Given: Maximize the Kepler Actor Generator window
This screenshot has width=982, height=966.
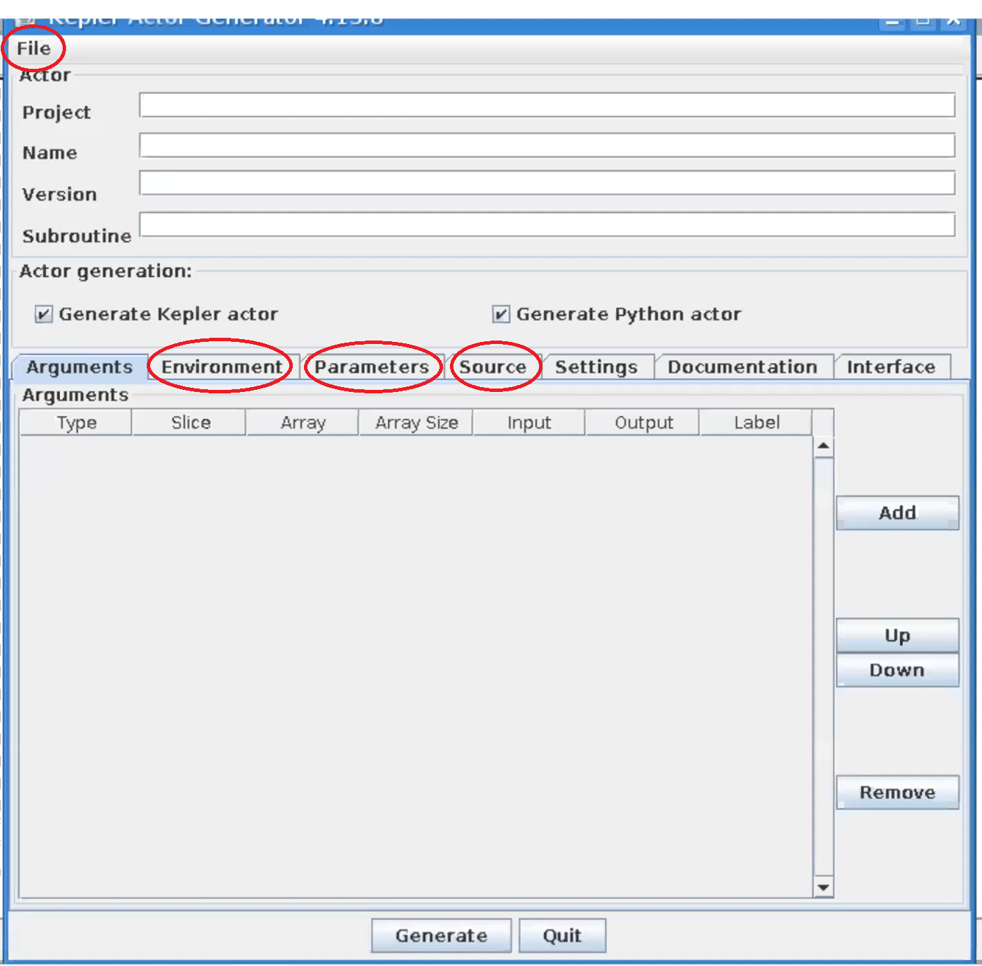Looking at the screenshot, I should click(924, 21).
